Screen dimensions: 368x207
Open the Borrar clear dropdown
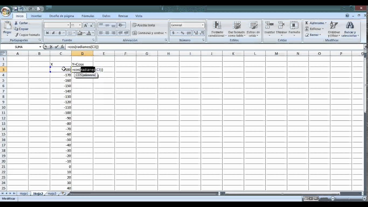pos(313,35)
